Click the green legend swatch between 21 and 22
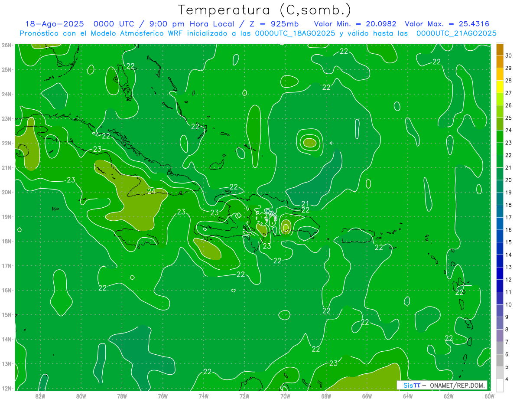The height and width of the screenshot is (402, 520). point(500,162)
